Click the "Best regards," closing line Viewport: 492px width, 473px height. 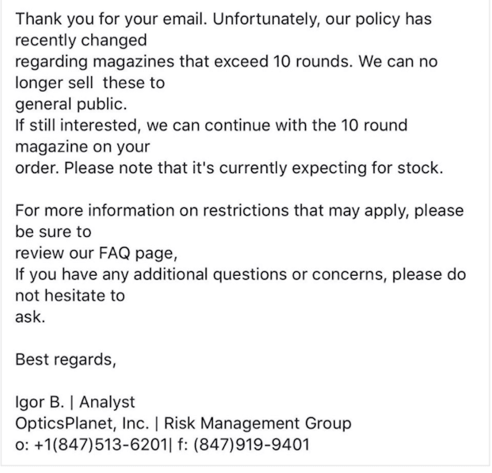pyautogui.click(x=66, y=359)
